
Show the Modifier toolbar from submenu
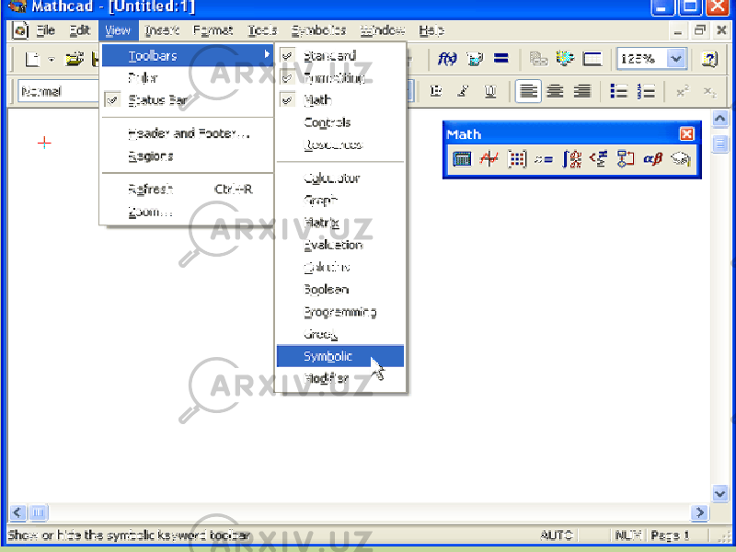[x=340, y=378]
